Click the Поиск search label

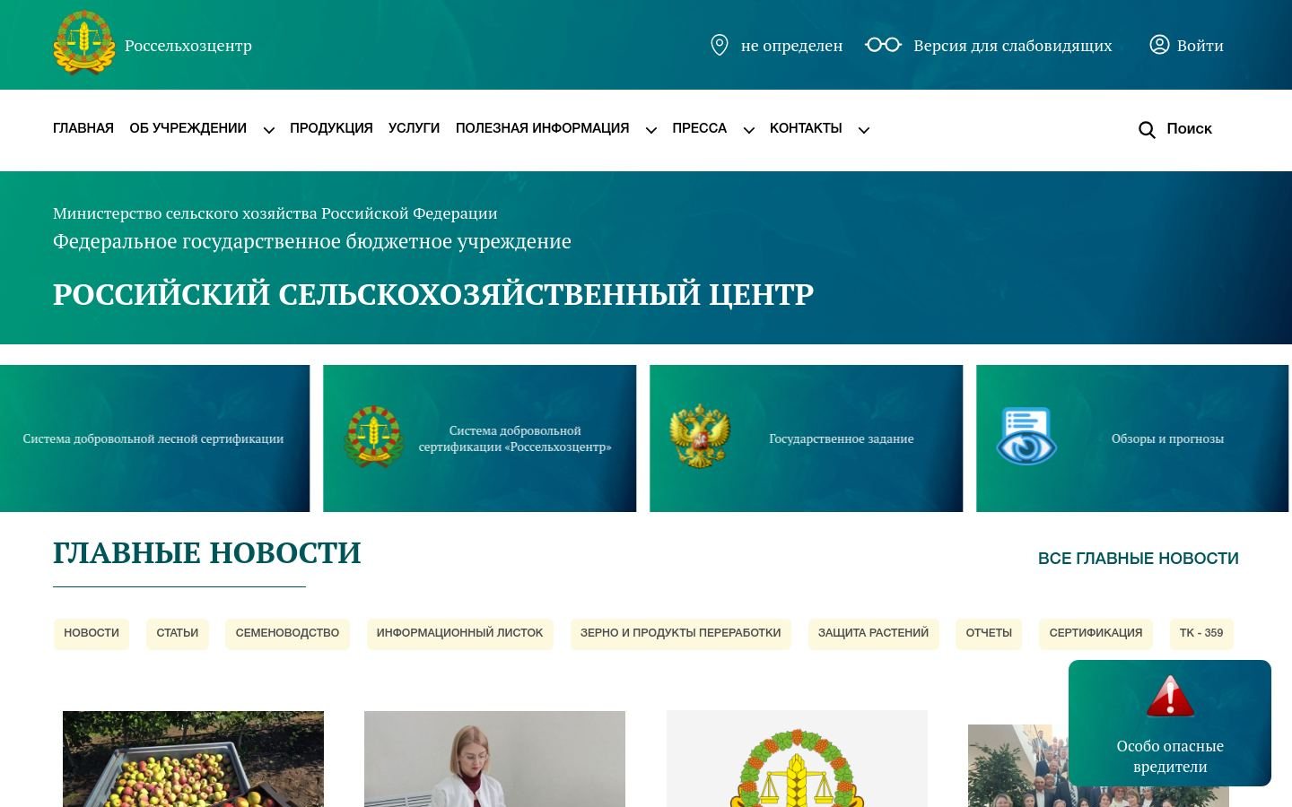(1189, 129)
